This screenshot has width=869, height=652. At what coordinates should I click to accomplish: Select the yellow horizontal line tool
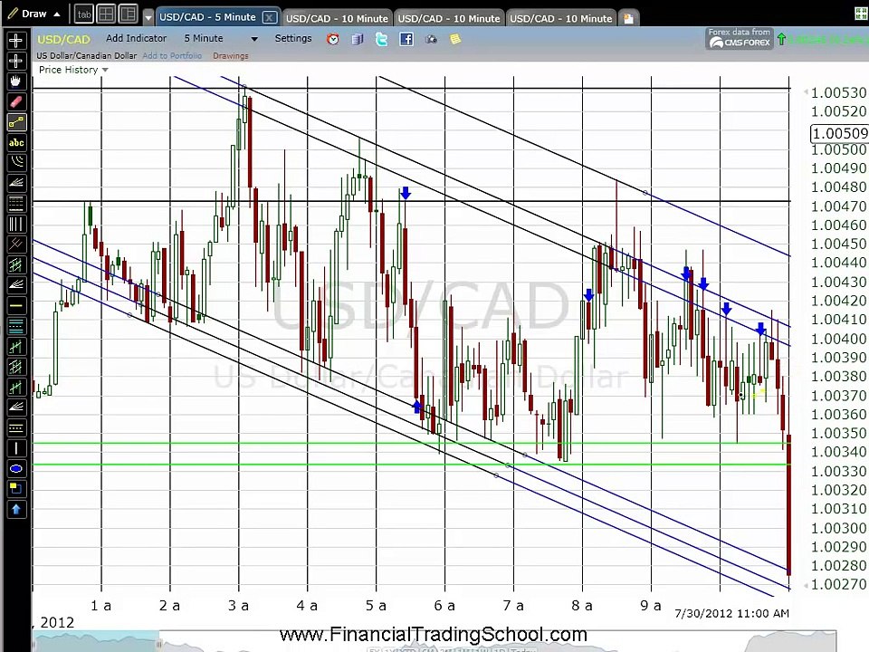pos(16,305)
